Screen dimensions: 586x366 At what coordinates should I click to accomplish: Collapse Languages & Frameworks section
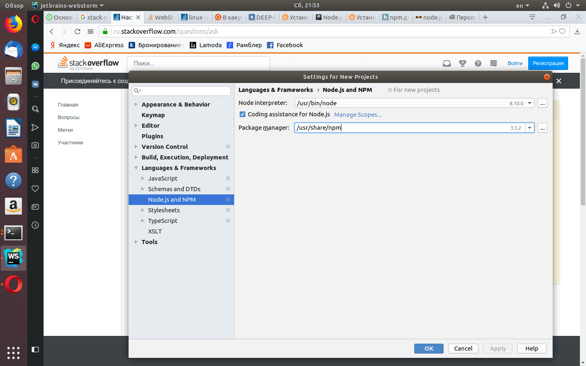[136, 168]
